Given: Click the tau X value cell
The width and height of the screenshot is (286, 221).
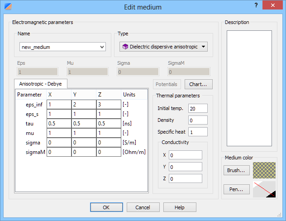Looking at the screenshot, I should click(59, 124).
